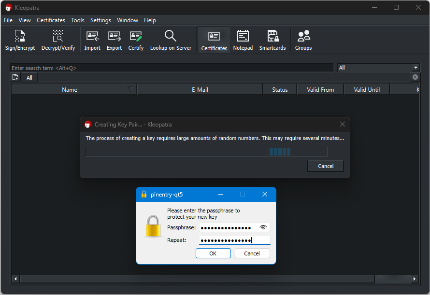The width and height of the screenshot is (430, 295).
Task: Switch to the Notepad view
Action: click(x=243, y=40)
